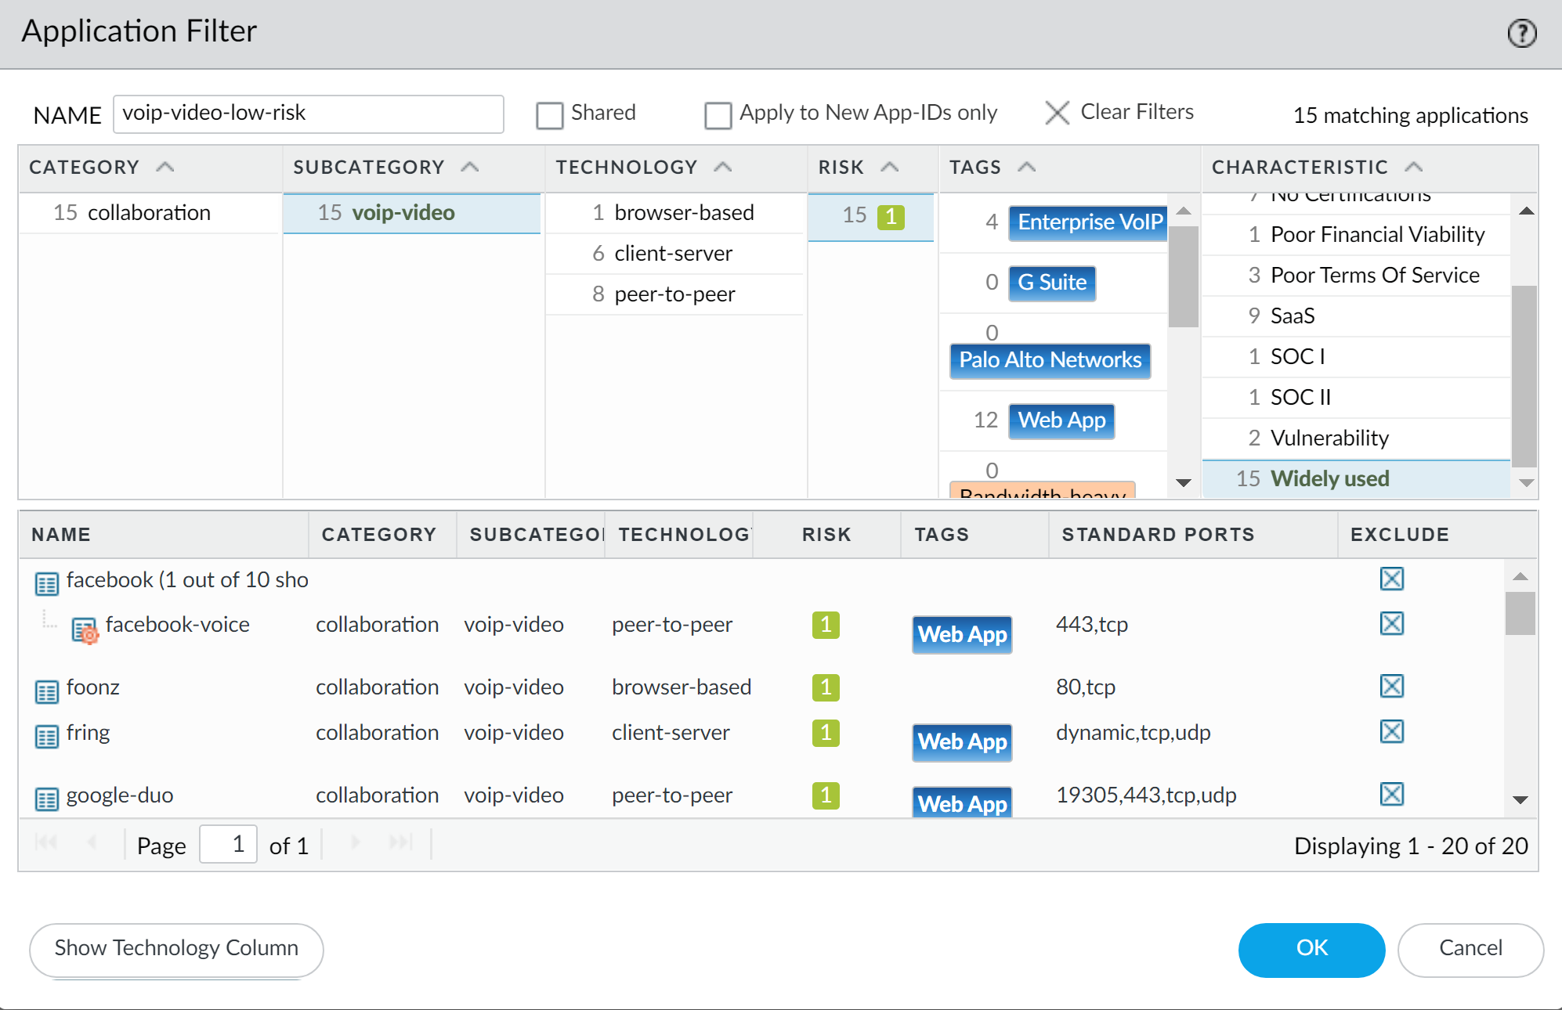Exclude the google-duo application
Viewport: 1562px width, 1010px height.
click(1391, 795)
